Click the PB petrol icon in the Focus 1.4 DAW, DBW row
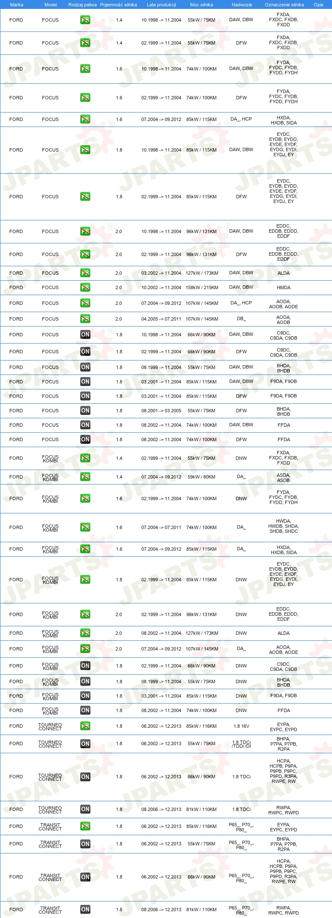The image size is (332, 918). point(85,20)
